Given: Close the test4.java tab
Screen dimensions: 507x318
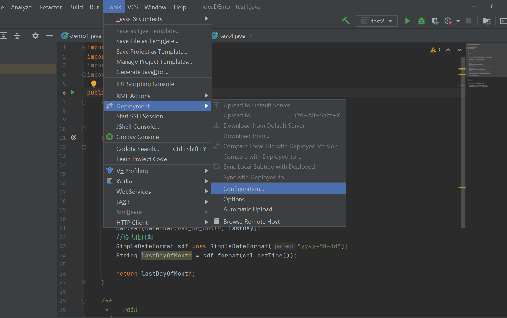Looking at the screenshot, I should 251,36.
